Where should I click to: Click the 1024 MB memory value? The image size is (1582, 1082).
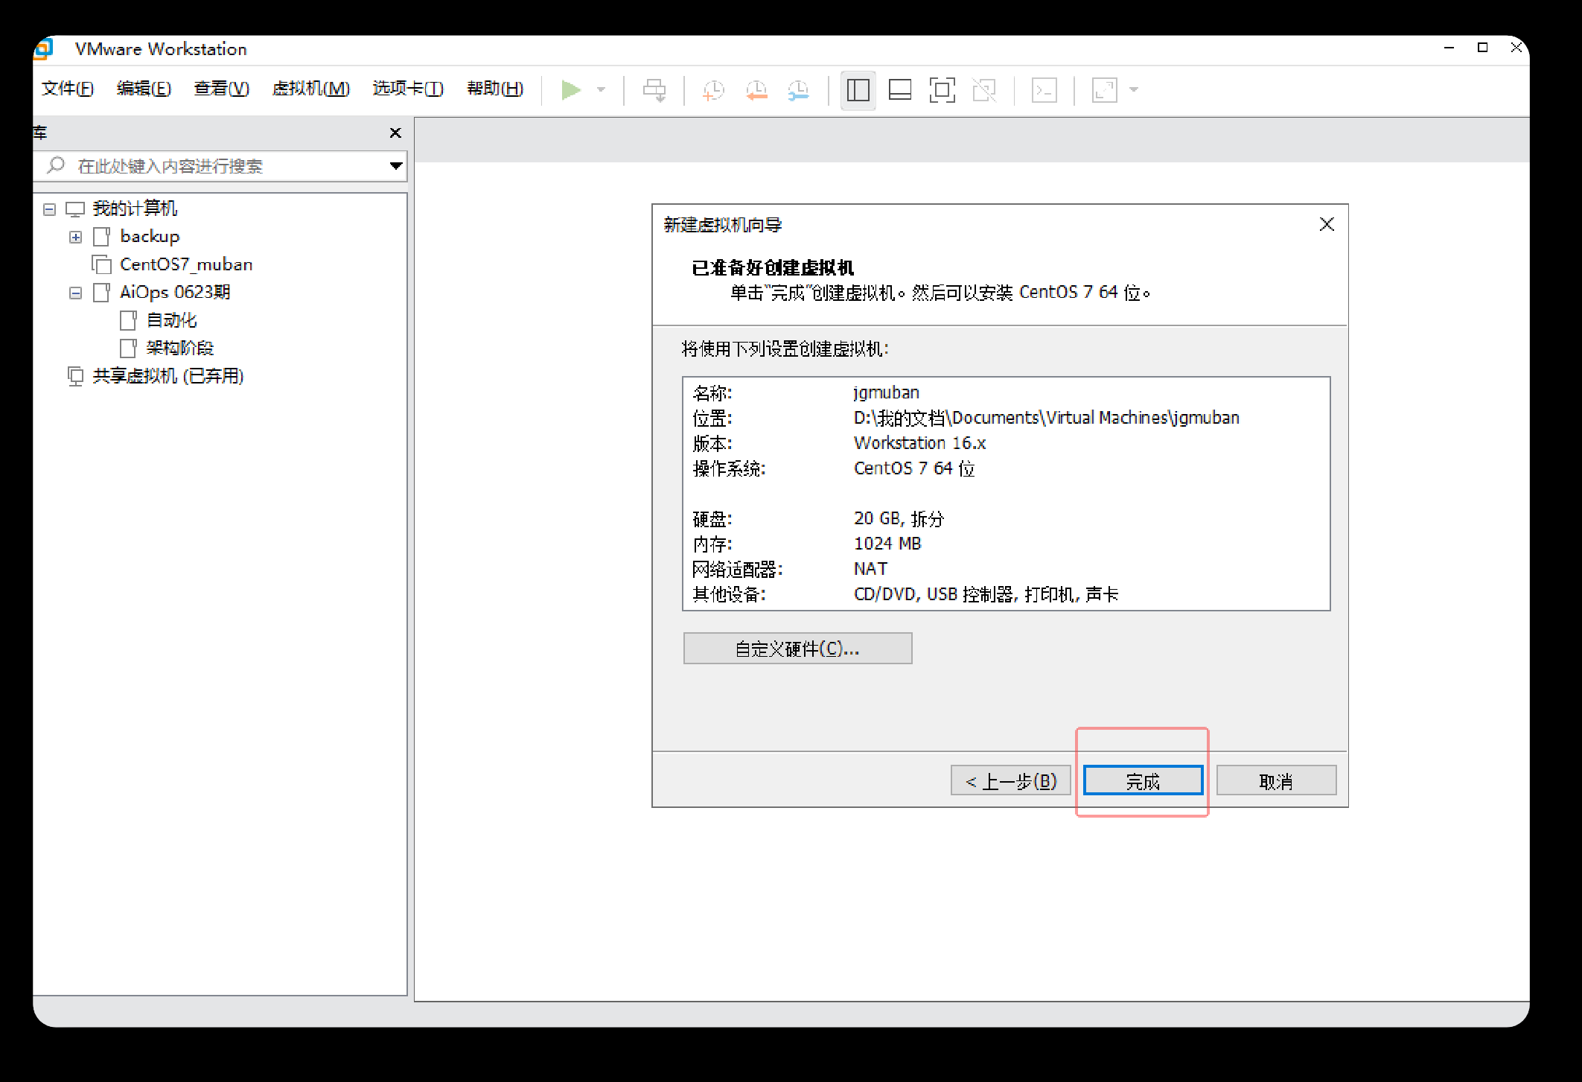pyautogui.click(x=887, y=544)
